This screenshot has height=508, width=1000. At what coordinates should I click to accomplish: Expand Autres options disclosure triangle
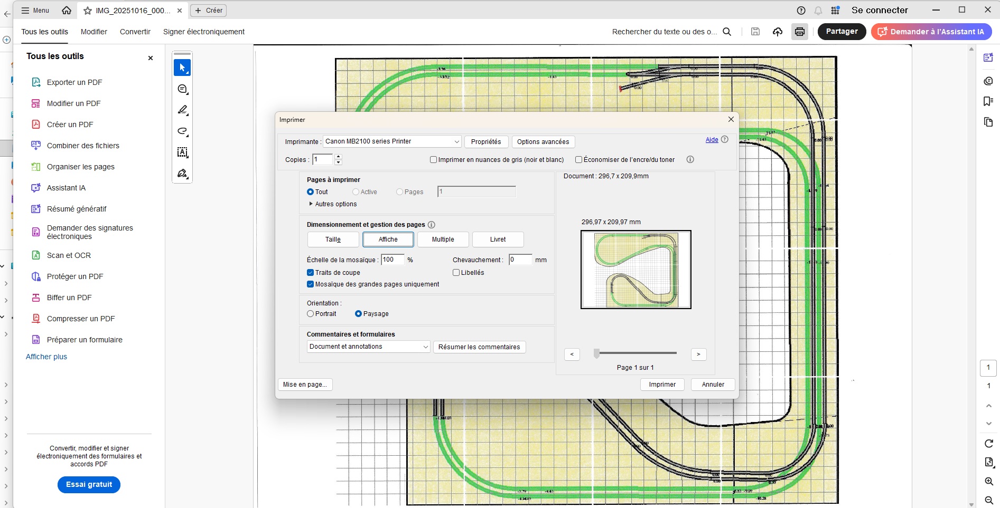pos(311,204)
